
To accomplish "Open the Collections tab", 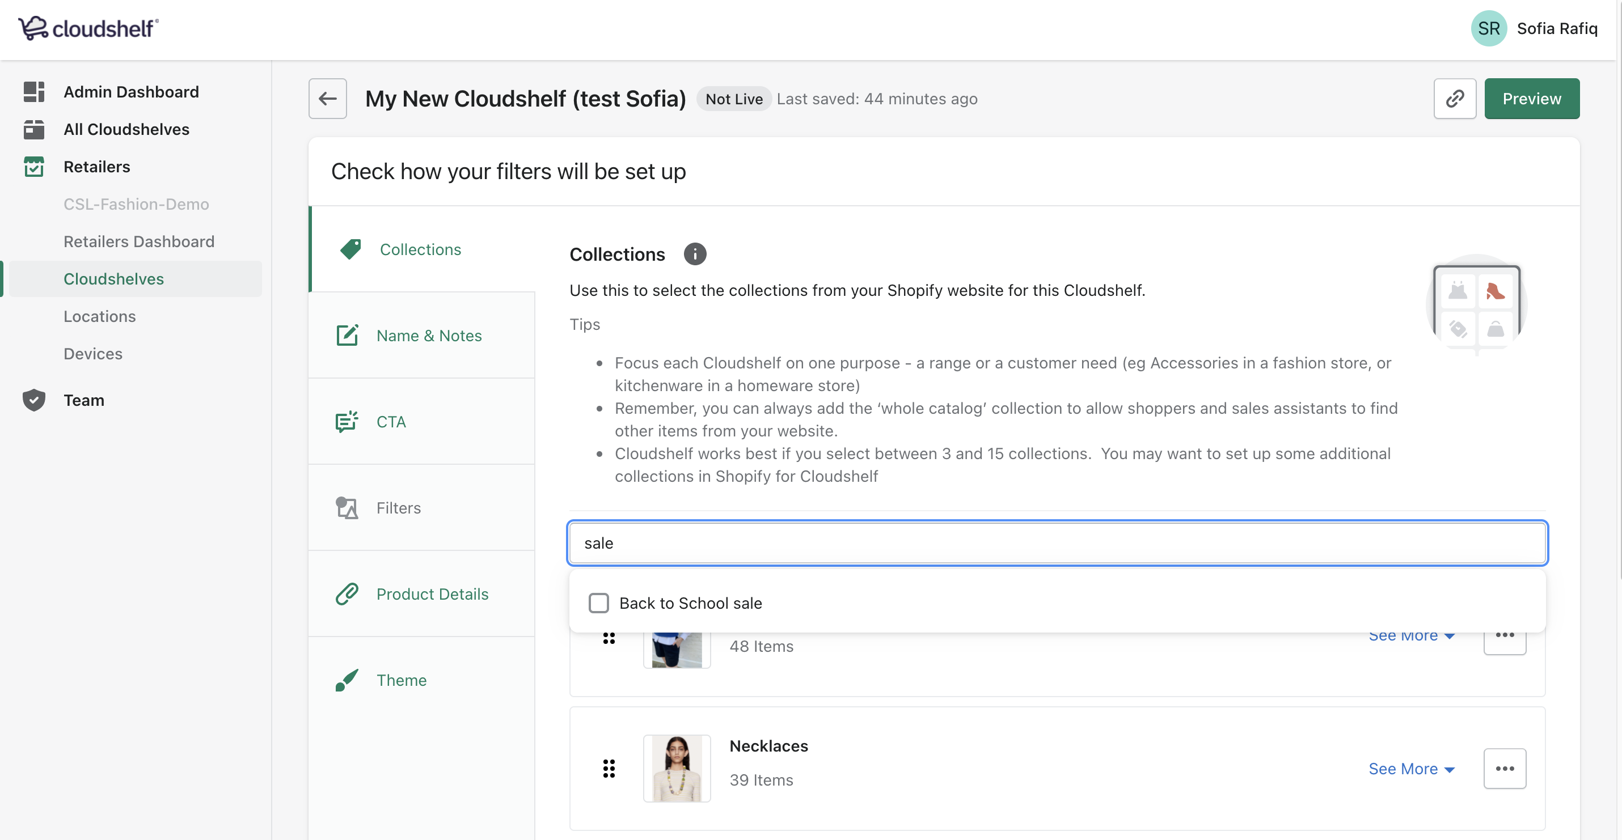I will (x=422, y=249).
